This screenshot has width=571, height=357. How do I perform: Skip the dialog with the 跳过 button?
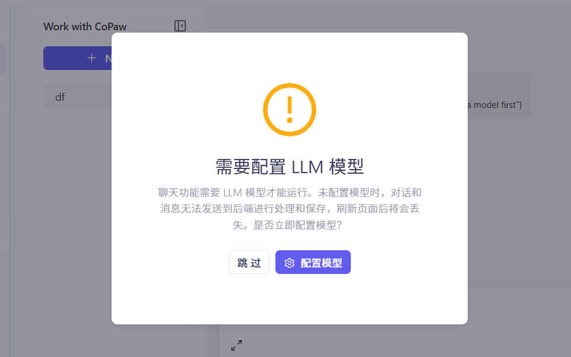click(249, 262)
